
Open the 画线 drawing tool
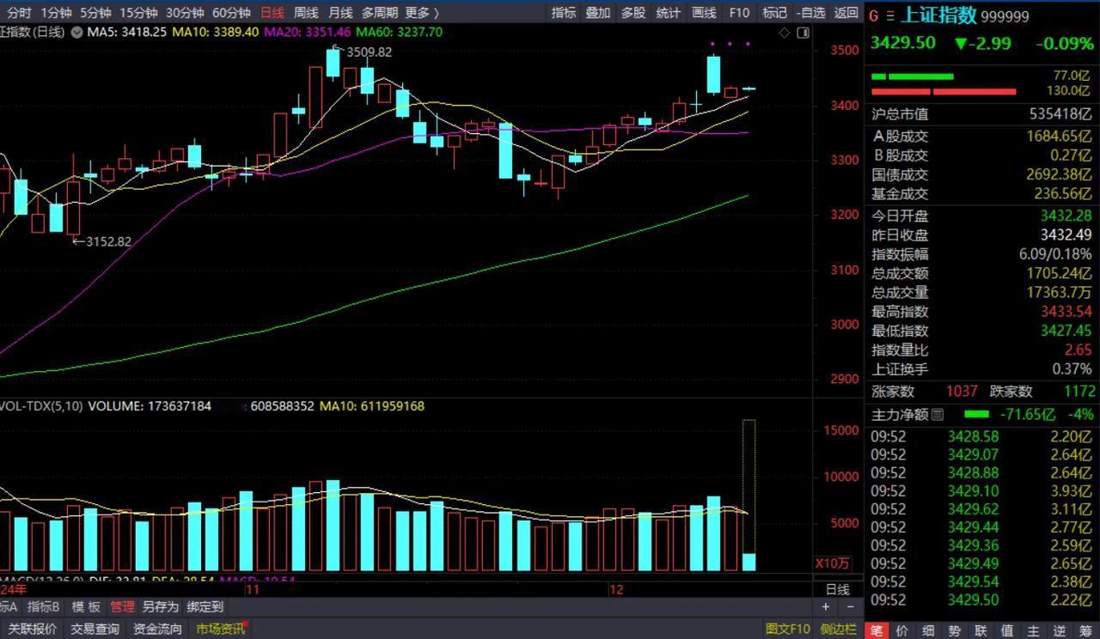point(704,12)
